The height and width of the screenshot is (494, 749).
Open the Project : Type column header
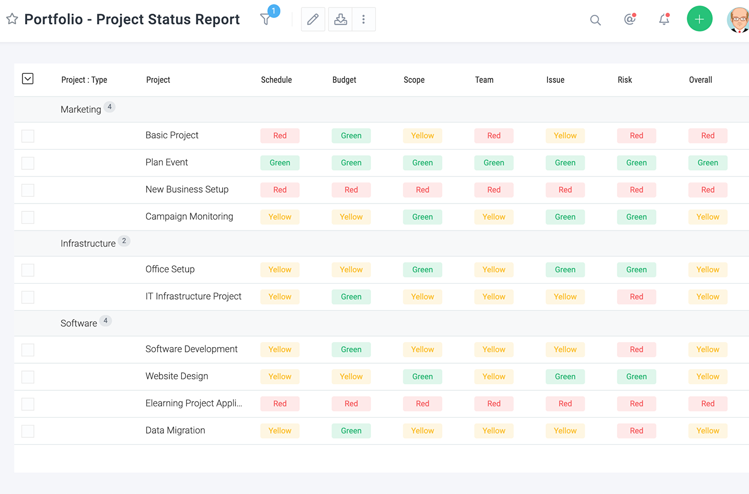(x=84, y=80)
